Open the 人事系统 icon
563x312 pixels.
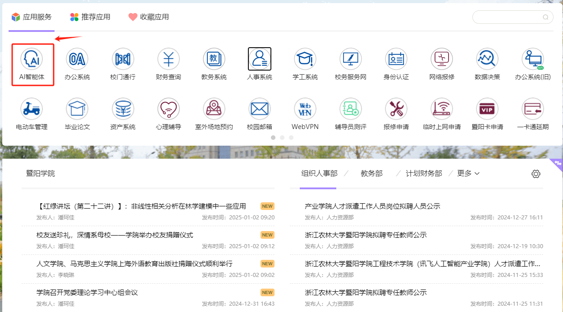coord(259,59)
